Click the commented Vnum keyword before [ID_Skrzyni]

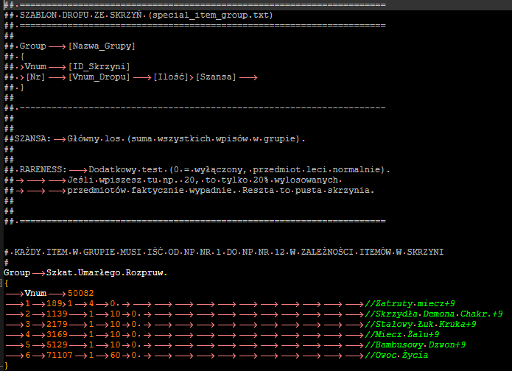point(35,66)
